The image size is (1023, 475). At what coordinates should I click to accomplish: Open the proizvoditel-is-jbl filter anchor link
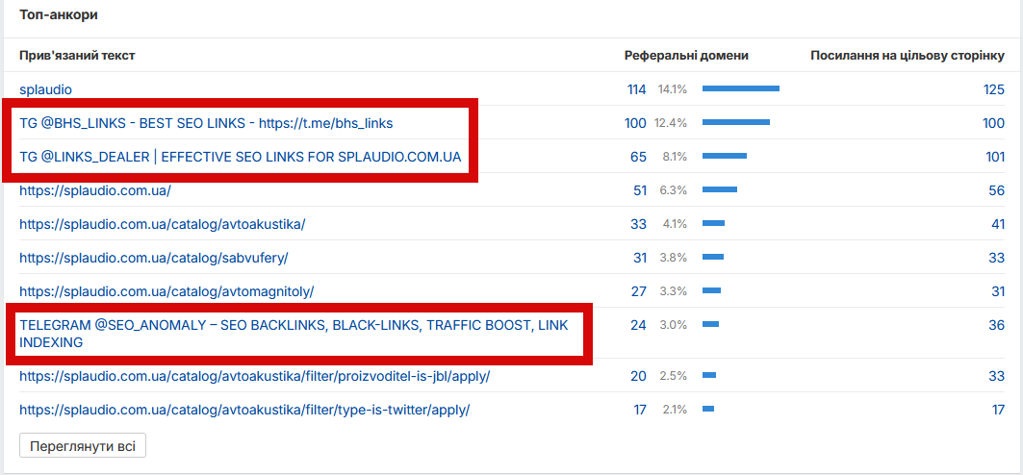[254, 377]
